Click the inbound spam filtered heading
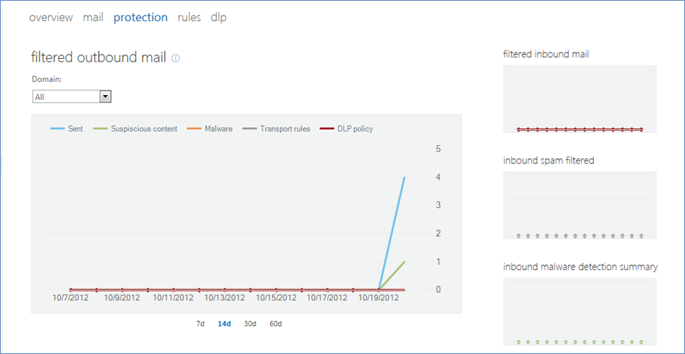Viewport: 685px width, 354px height. [549, 160]
